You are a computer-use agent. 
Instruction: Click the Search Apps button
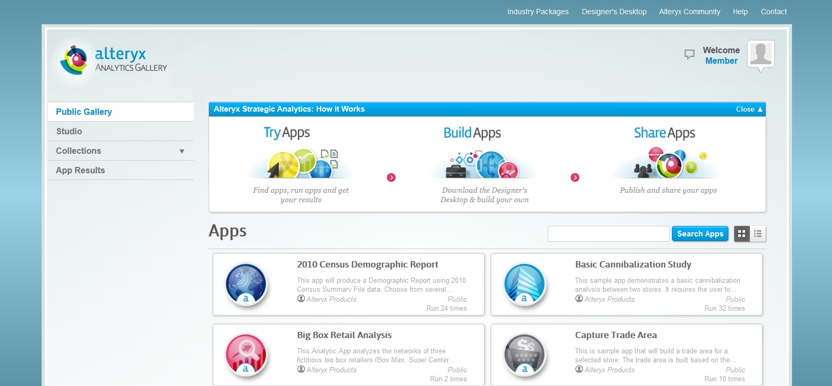point(700,234)
